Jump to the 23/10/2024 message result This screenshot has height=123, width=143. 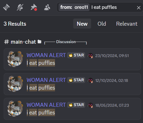[x=72, y=59]
